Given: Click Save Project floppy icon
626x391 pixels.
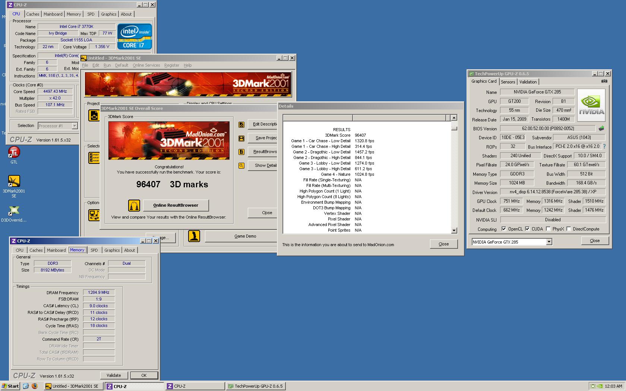Looking at the screenshot, I should click(241, 138).
